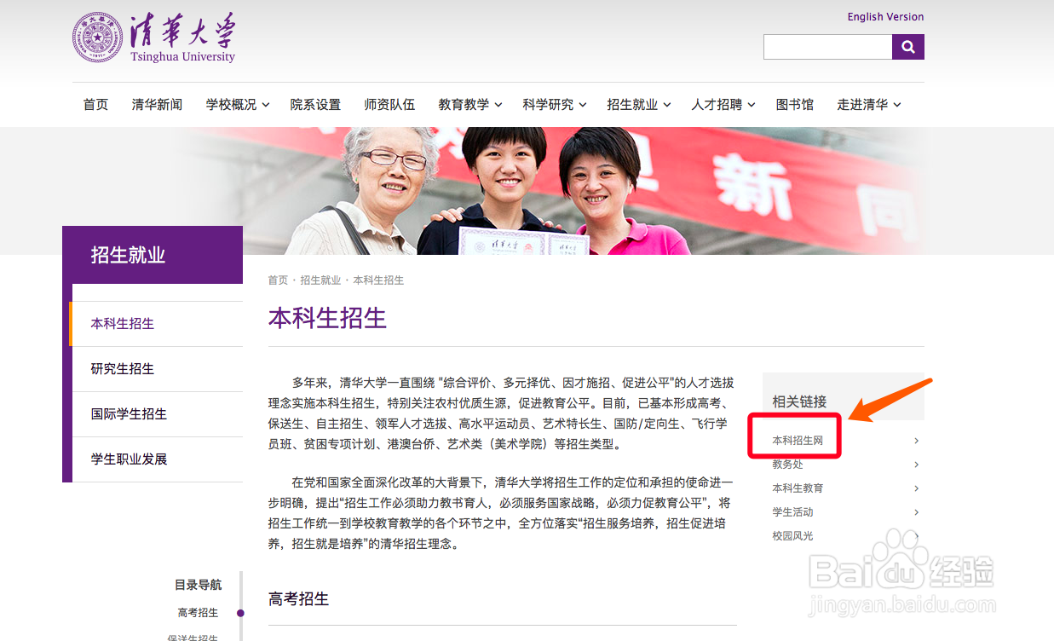Select 首页 from the navigation bar
Image resolution: width=1054 pixels, height=641 pixels.
pyautogui.click(x=95, y=104)
